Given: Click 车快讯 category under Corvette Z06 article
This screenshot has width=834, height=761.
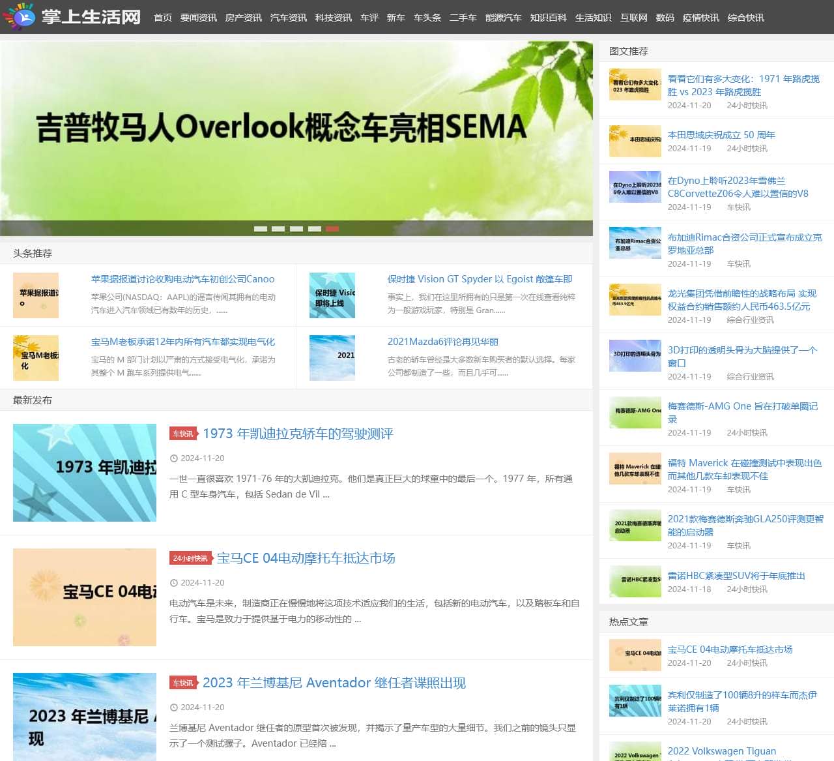Looking at the screenshot, I should coord(739,207).
